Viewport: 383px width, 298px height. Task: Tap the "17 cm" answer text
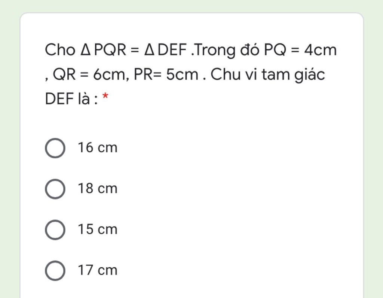[x=97, y=270]
